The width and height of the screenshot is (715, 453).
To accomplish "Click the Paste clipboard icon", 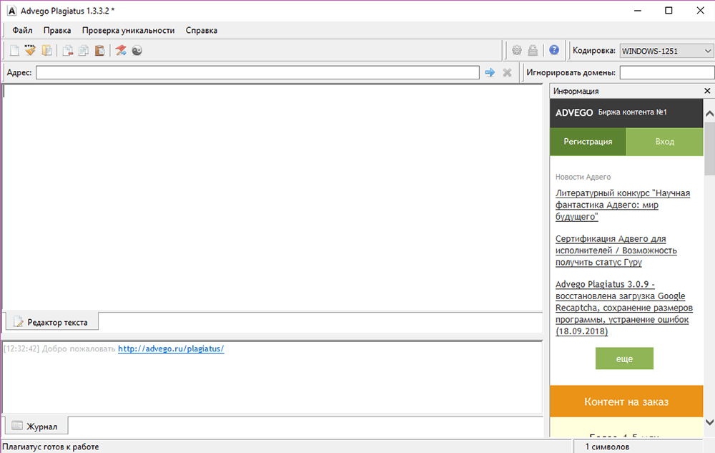I will click(x=100, y=50).
